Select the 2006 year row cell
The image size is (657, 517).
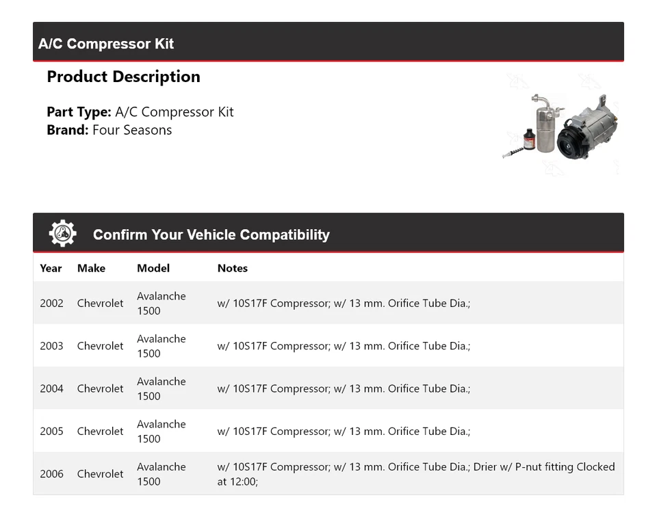click(51, 474)
